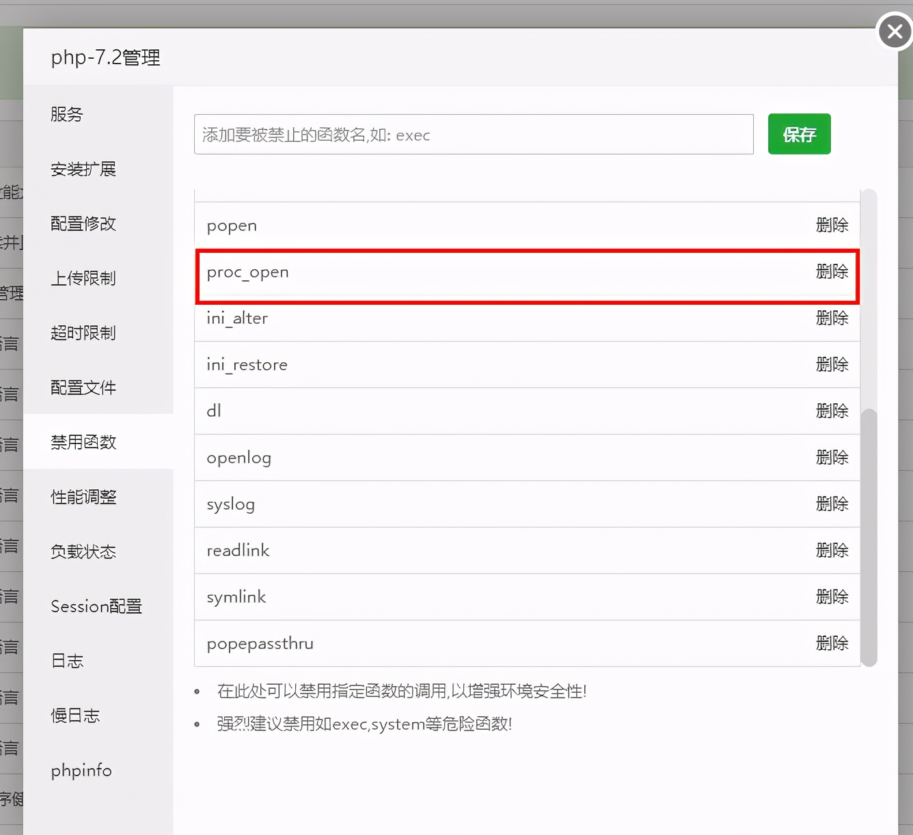Delete the proc_open disabled function

click(832, 271)
